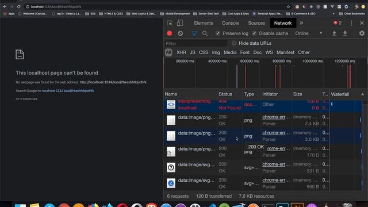Toggle Disable cache checkbox
Viewport: 368px width, 207px height.
254,33
